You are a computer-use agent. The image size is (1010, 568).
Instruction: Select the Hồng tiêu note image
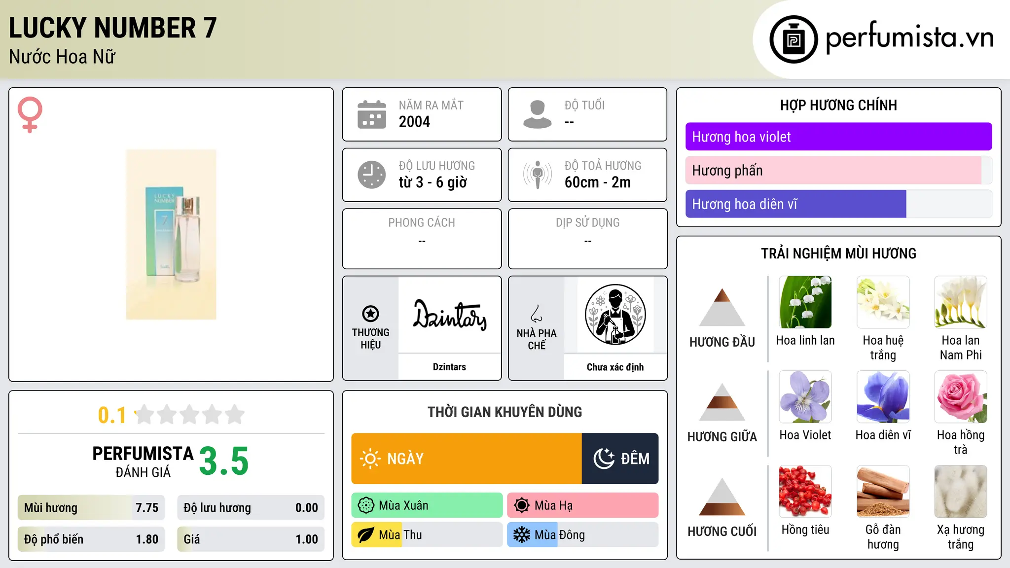(x=805, y=492)
